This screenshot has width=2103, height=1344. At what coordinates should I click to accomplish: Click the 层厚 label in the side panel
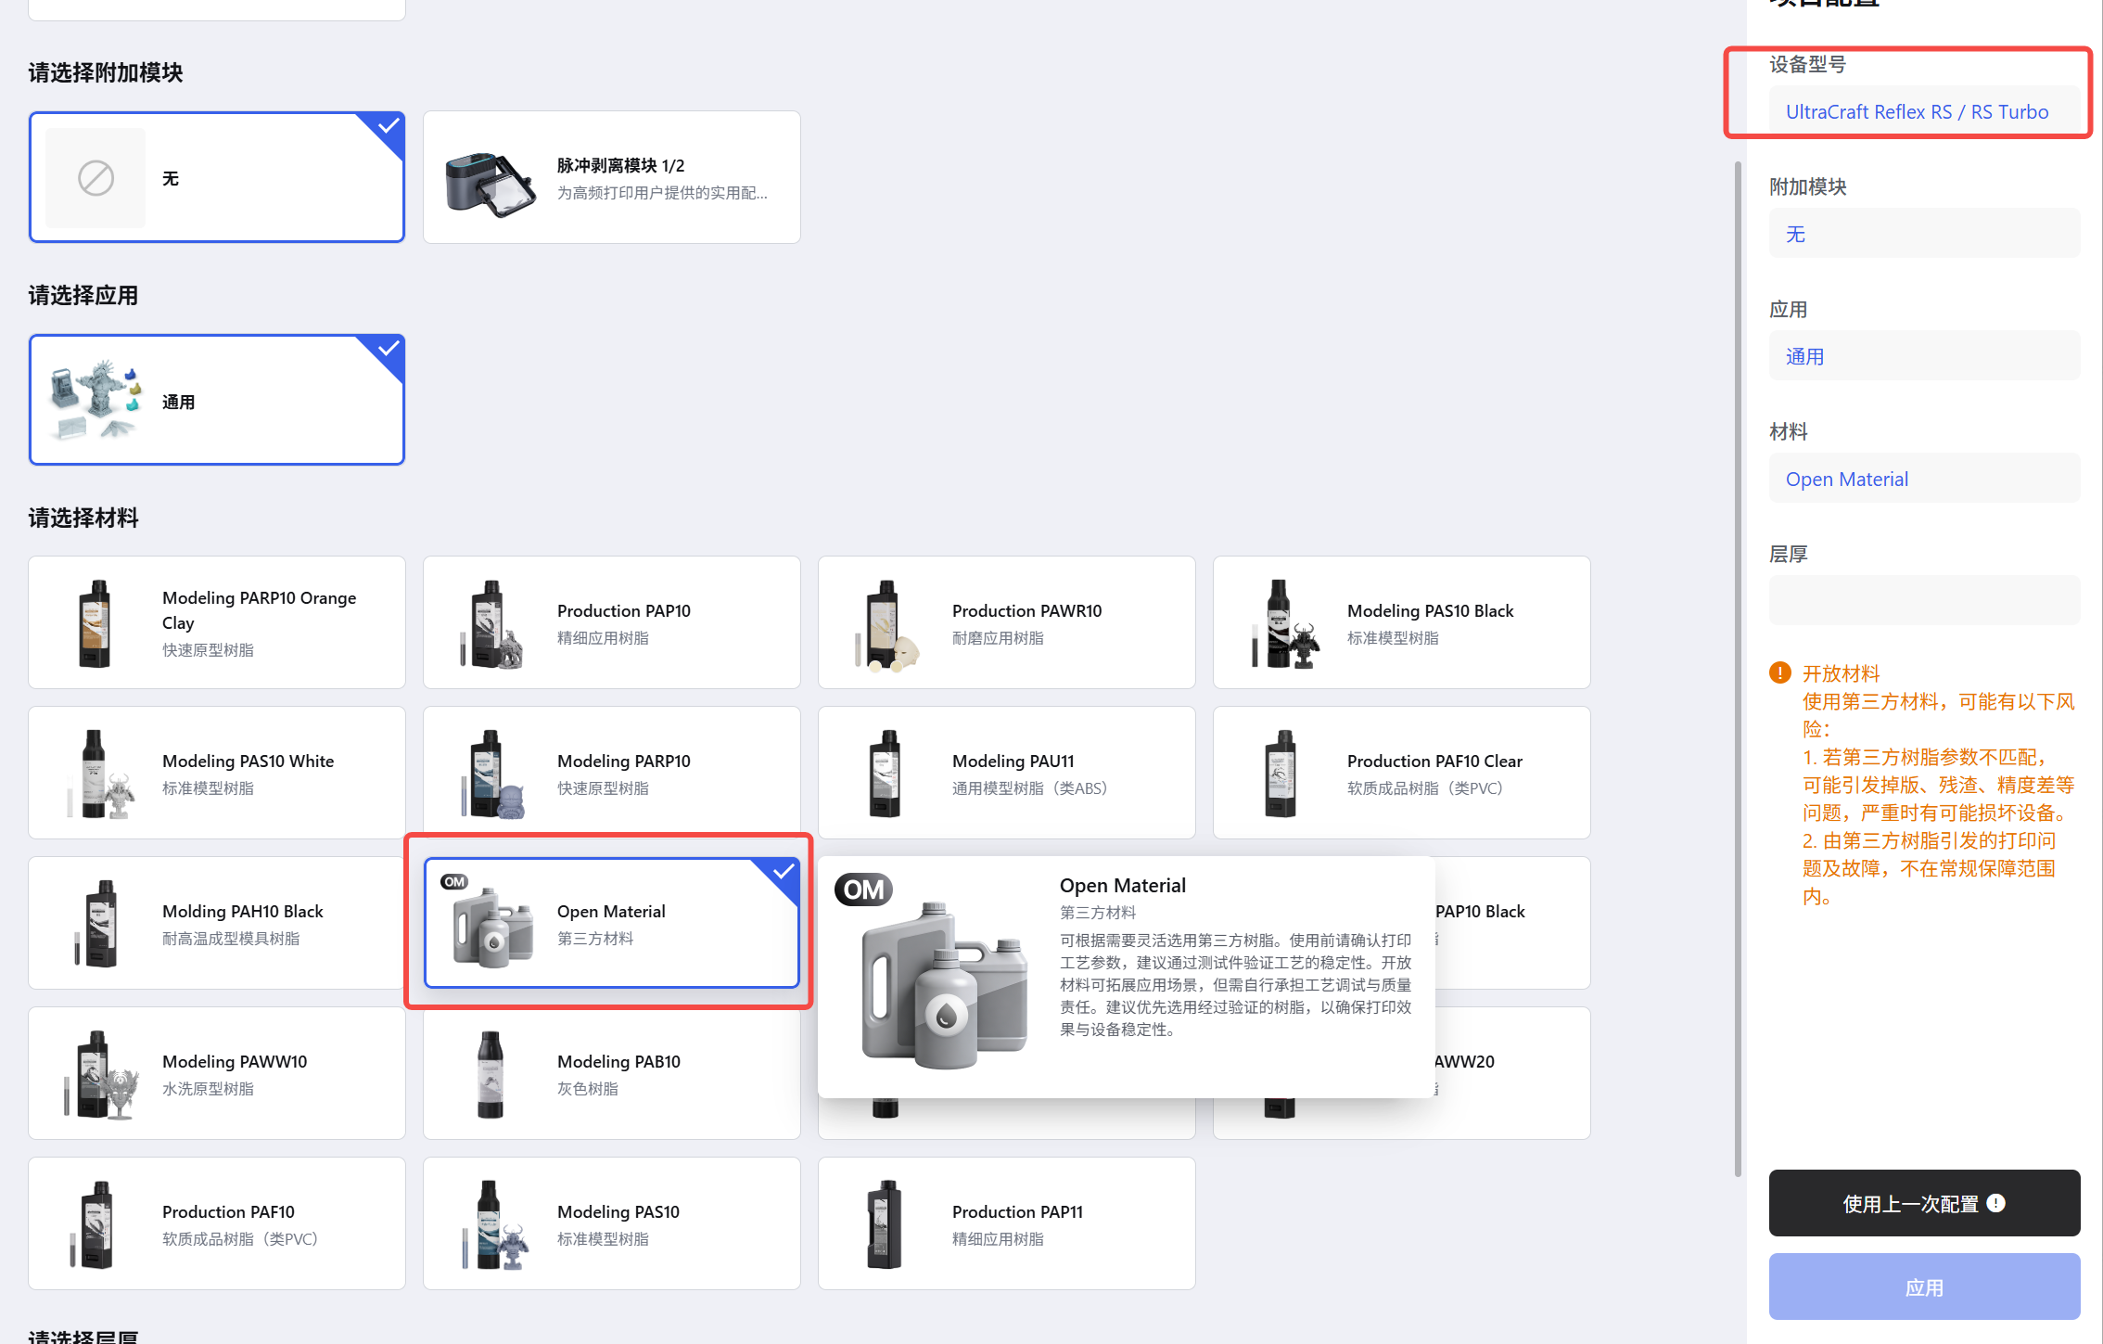coord(1789,554)
